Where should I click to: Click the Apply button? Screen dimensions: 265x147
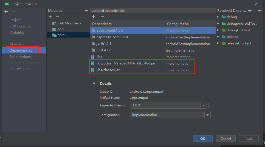tap(249, 138)
